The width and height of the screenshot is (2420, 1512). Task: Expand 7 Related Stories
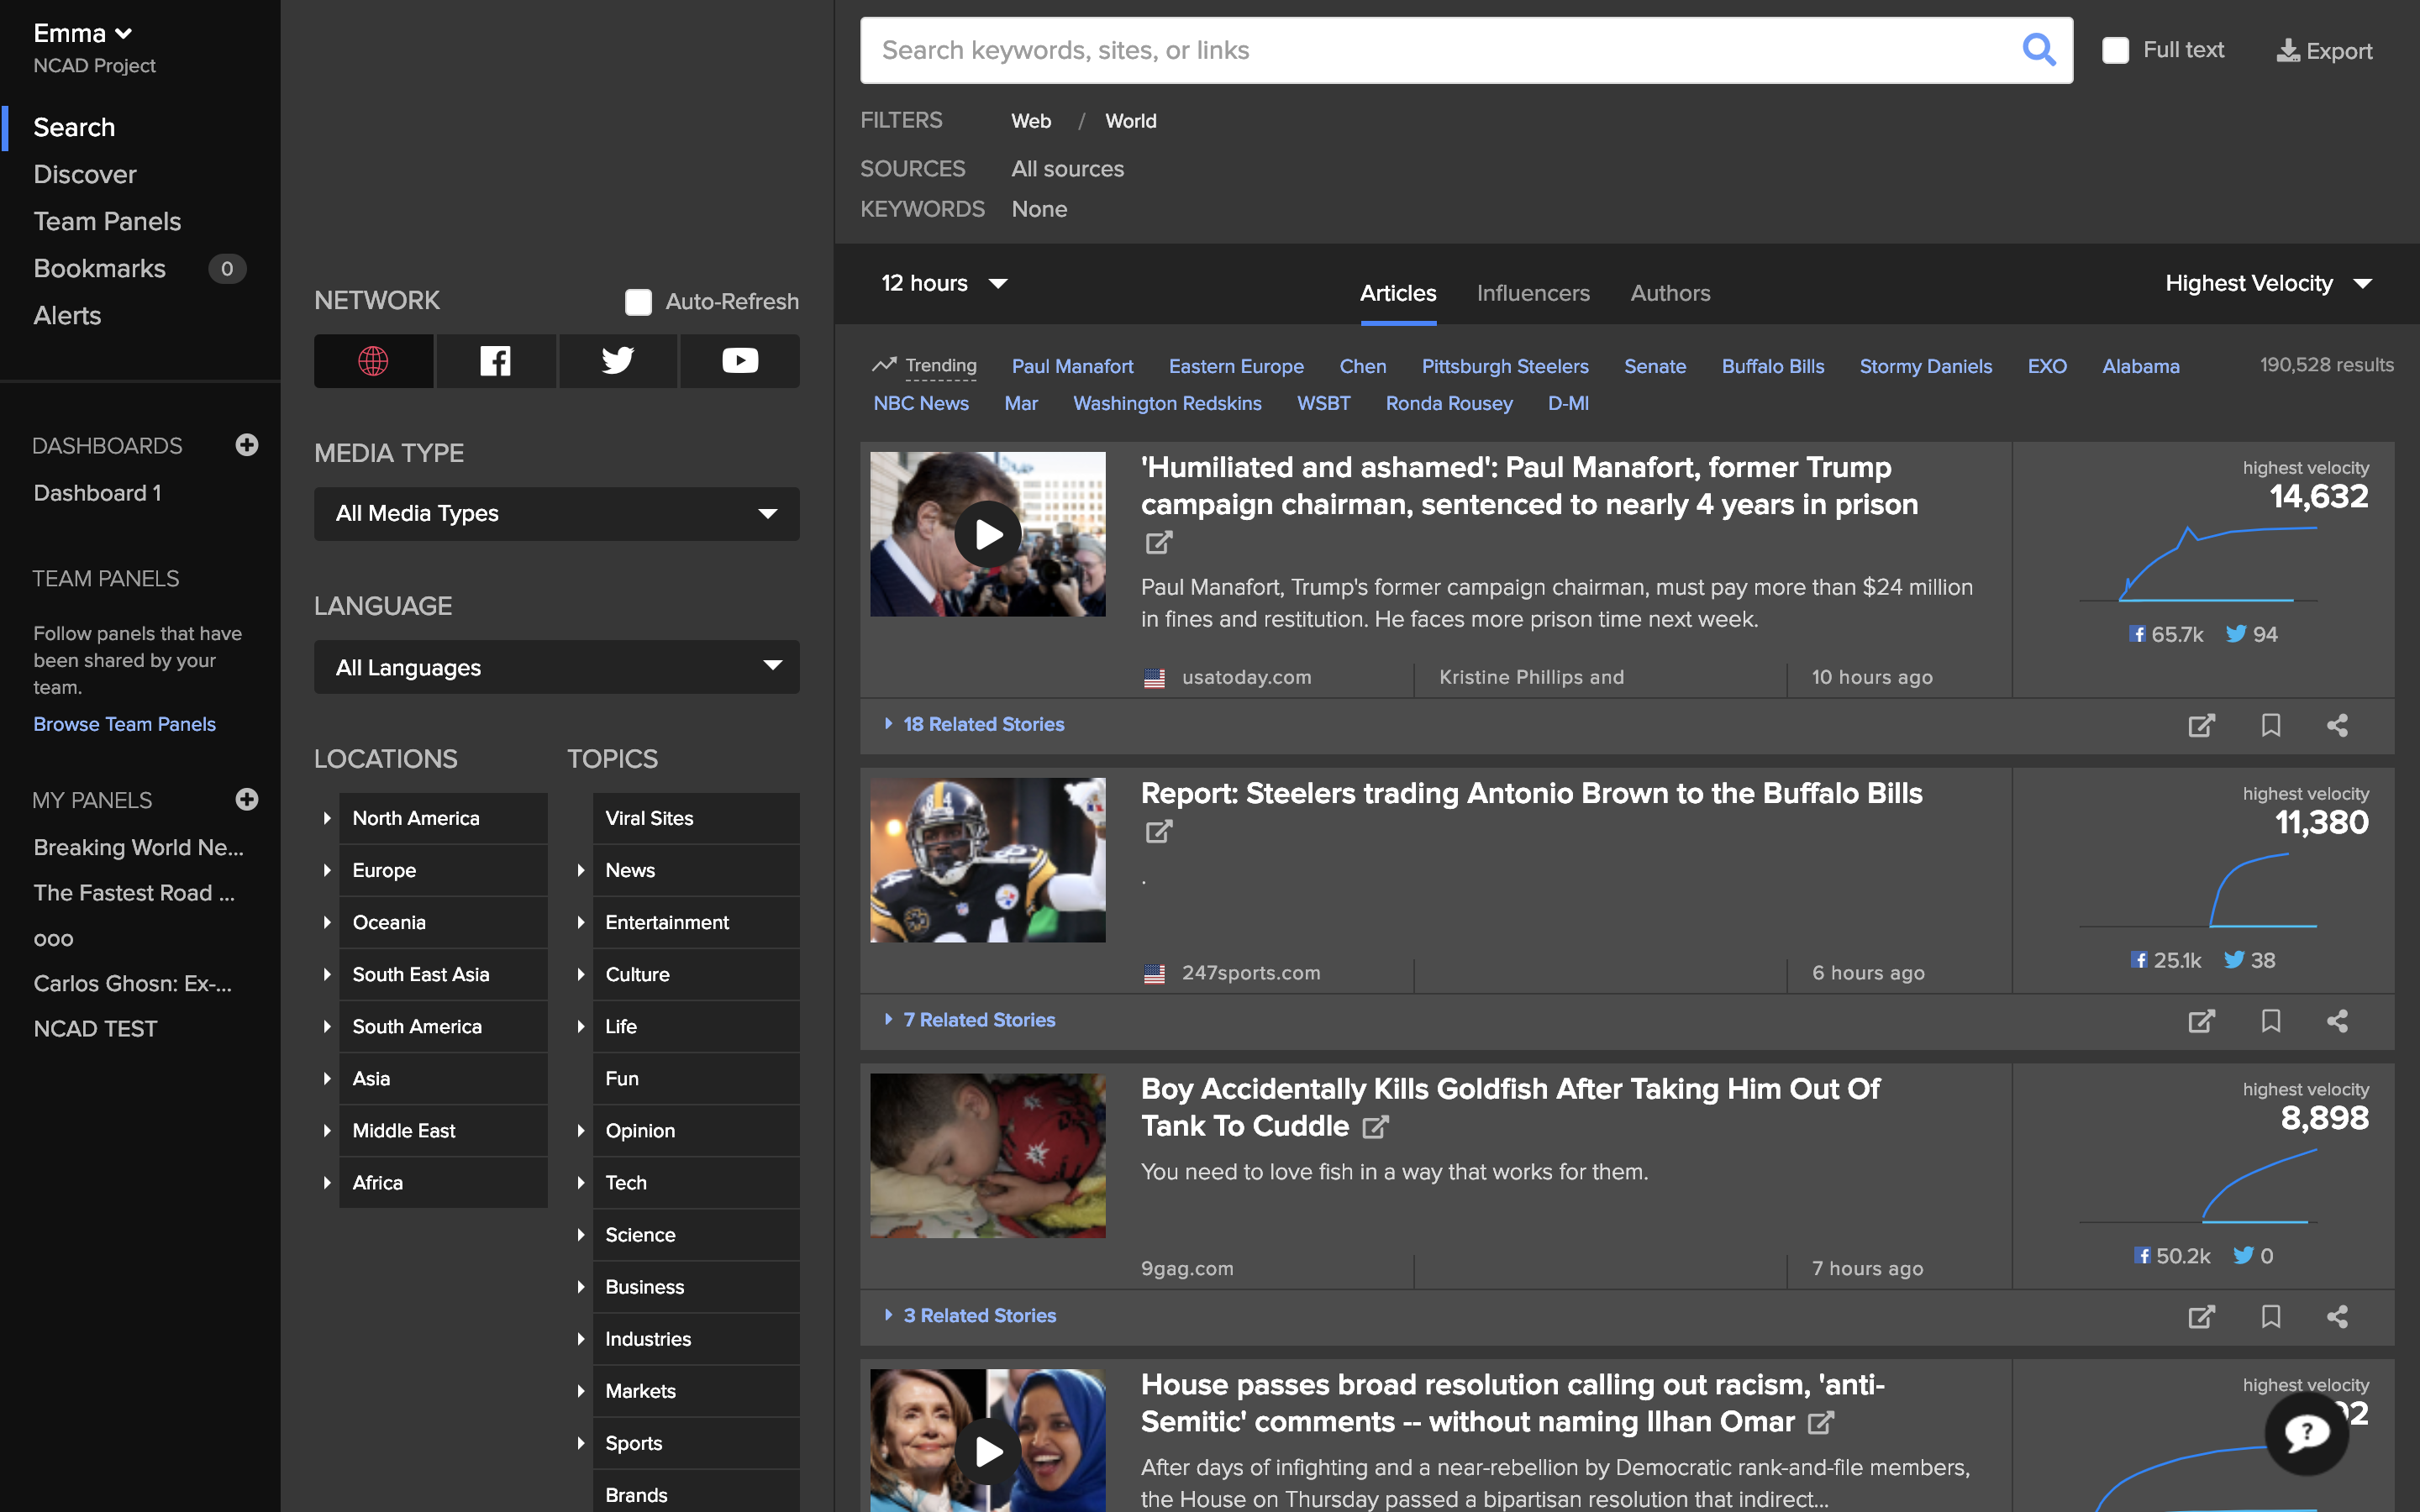[x=969, y=1020]
